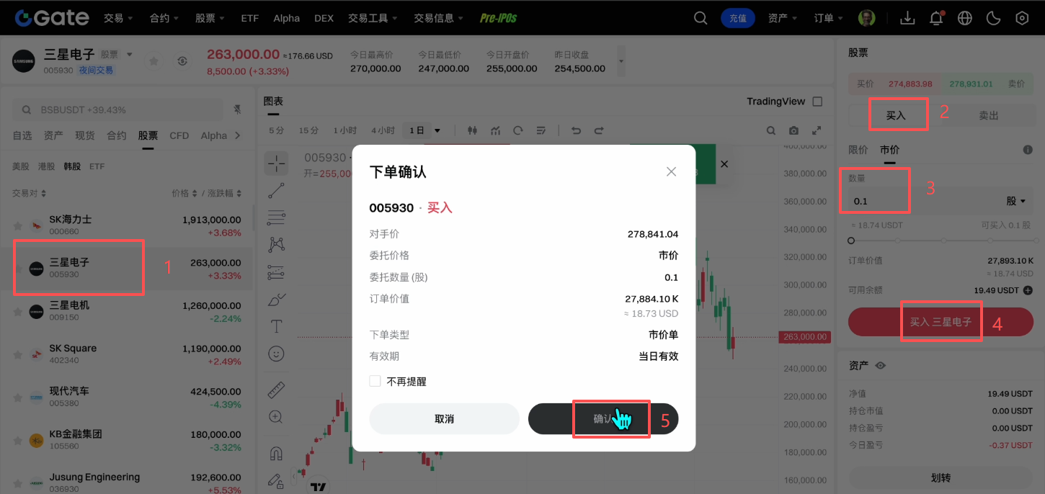The height and width of the screenshot is (494, 1045).
Task: Toggle the star for 三星电机 row
Action: (19, 311)
